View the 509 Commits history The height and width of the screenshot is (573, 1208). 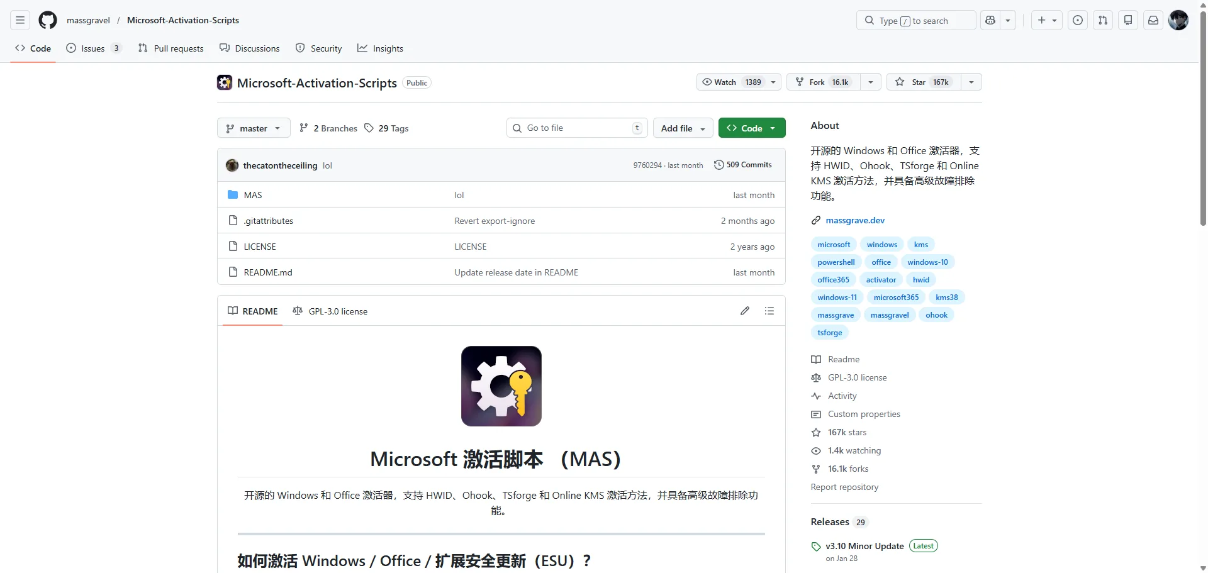(x=742, y=165)
